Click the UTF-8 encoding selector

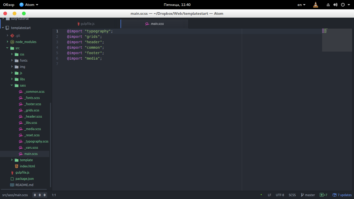point(280,195)
